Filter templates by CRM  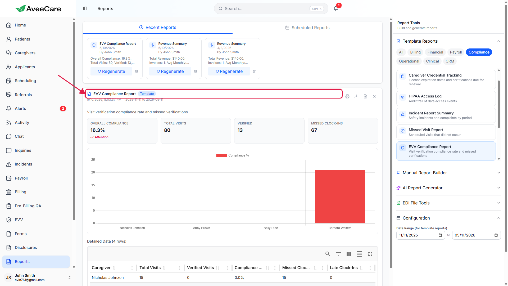click(450, 61)
